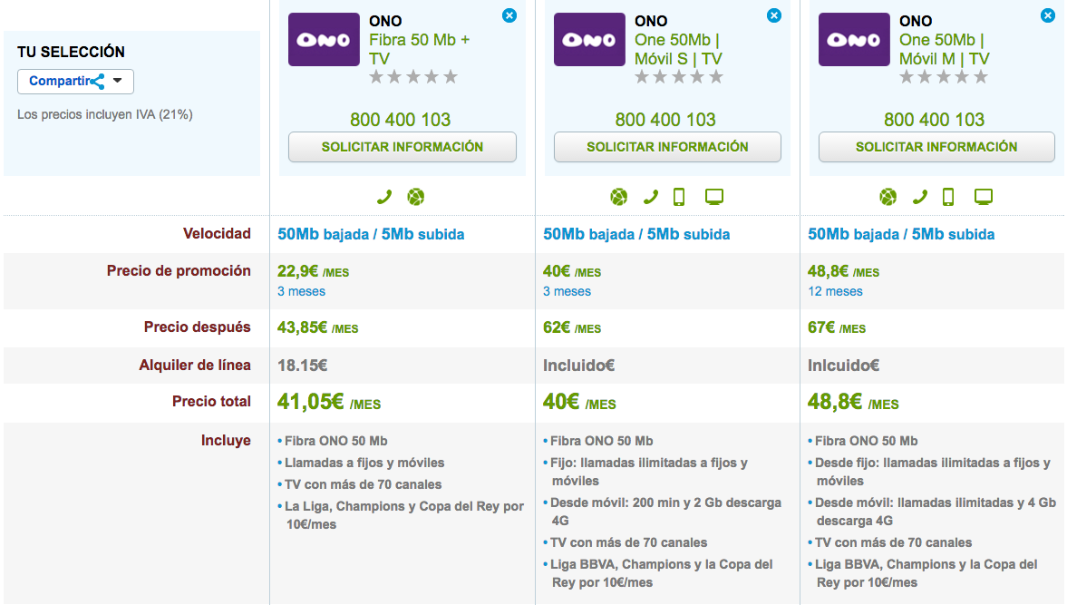
Task: Click 'La Liga, Champions y Copa del Rey' feature
Action: (404, 515)
